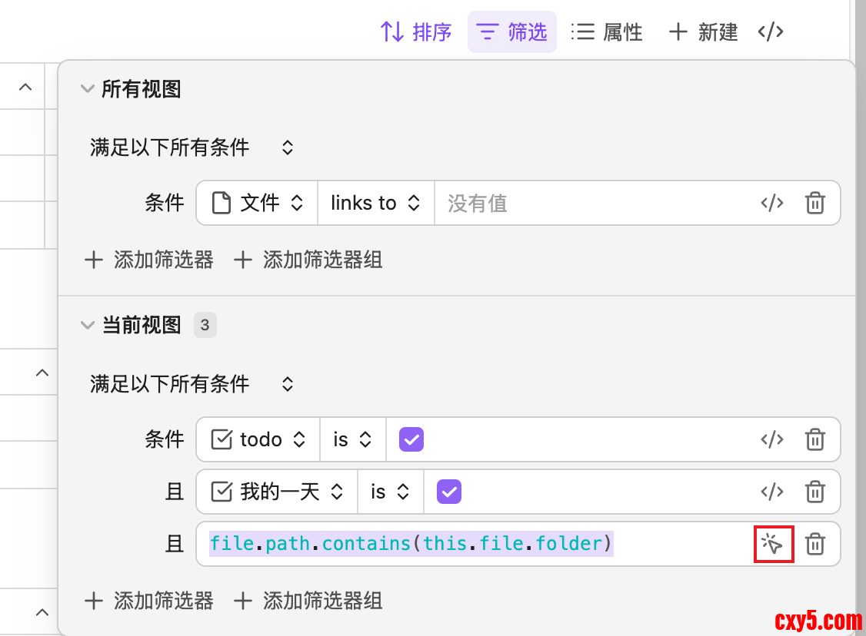Switch 'links to' filter to advanced formula mode
The height and width of the screenshot is (636, 866).
771,203
